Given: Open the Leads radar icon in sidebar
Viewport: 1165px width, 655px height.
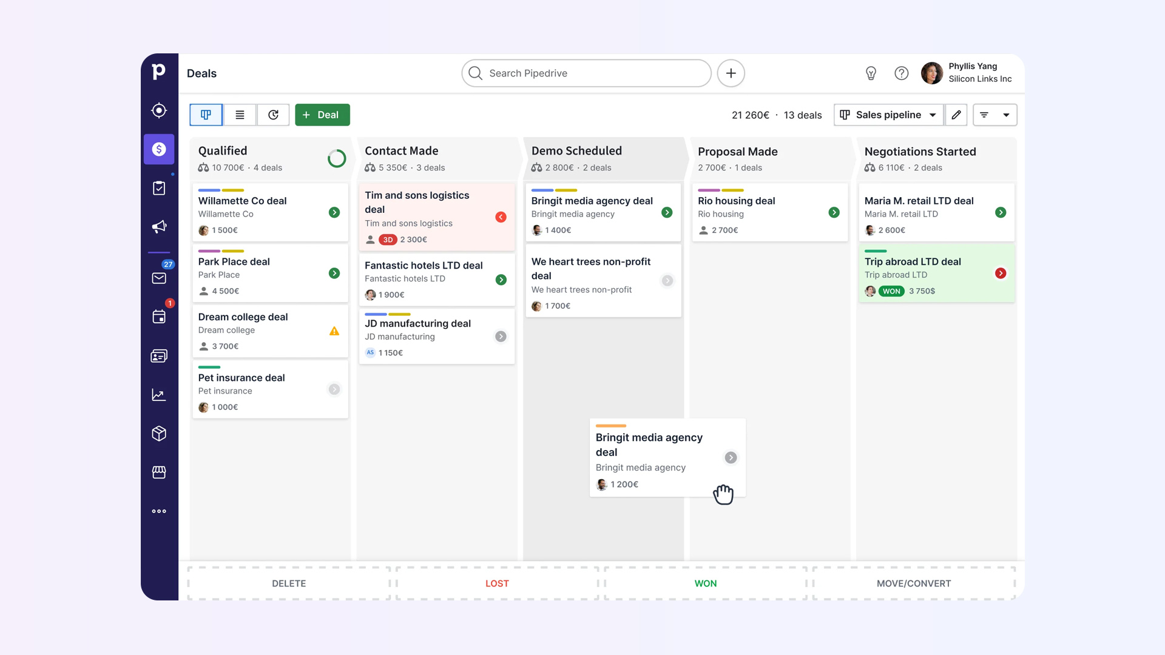Looking at the screenshot, I should pyautogui.click(x=159, y=110).
